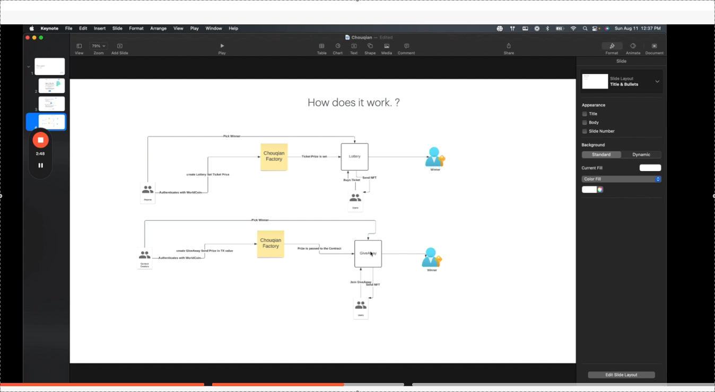Image resolution: width=715 pixels, height=392 pixels.
Task: Pause the screen recording
Action: (x=40, y=165)
